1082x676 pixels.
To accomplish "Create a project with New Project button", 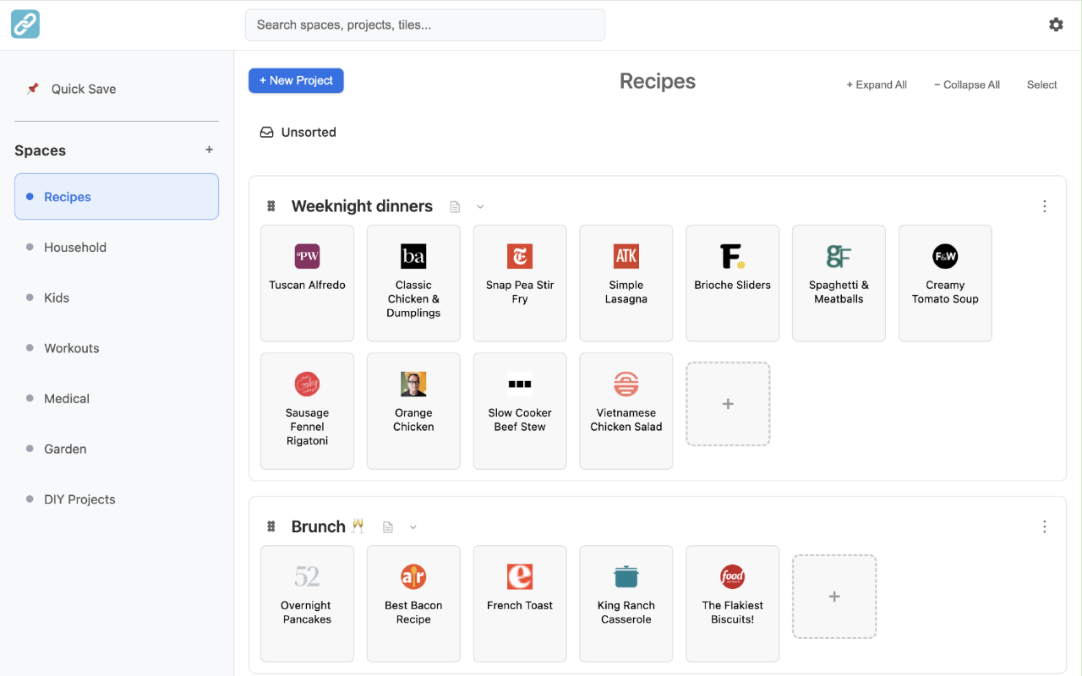I will click(296, 80).
